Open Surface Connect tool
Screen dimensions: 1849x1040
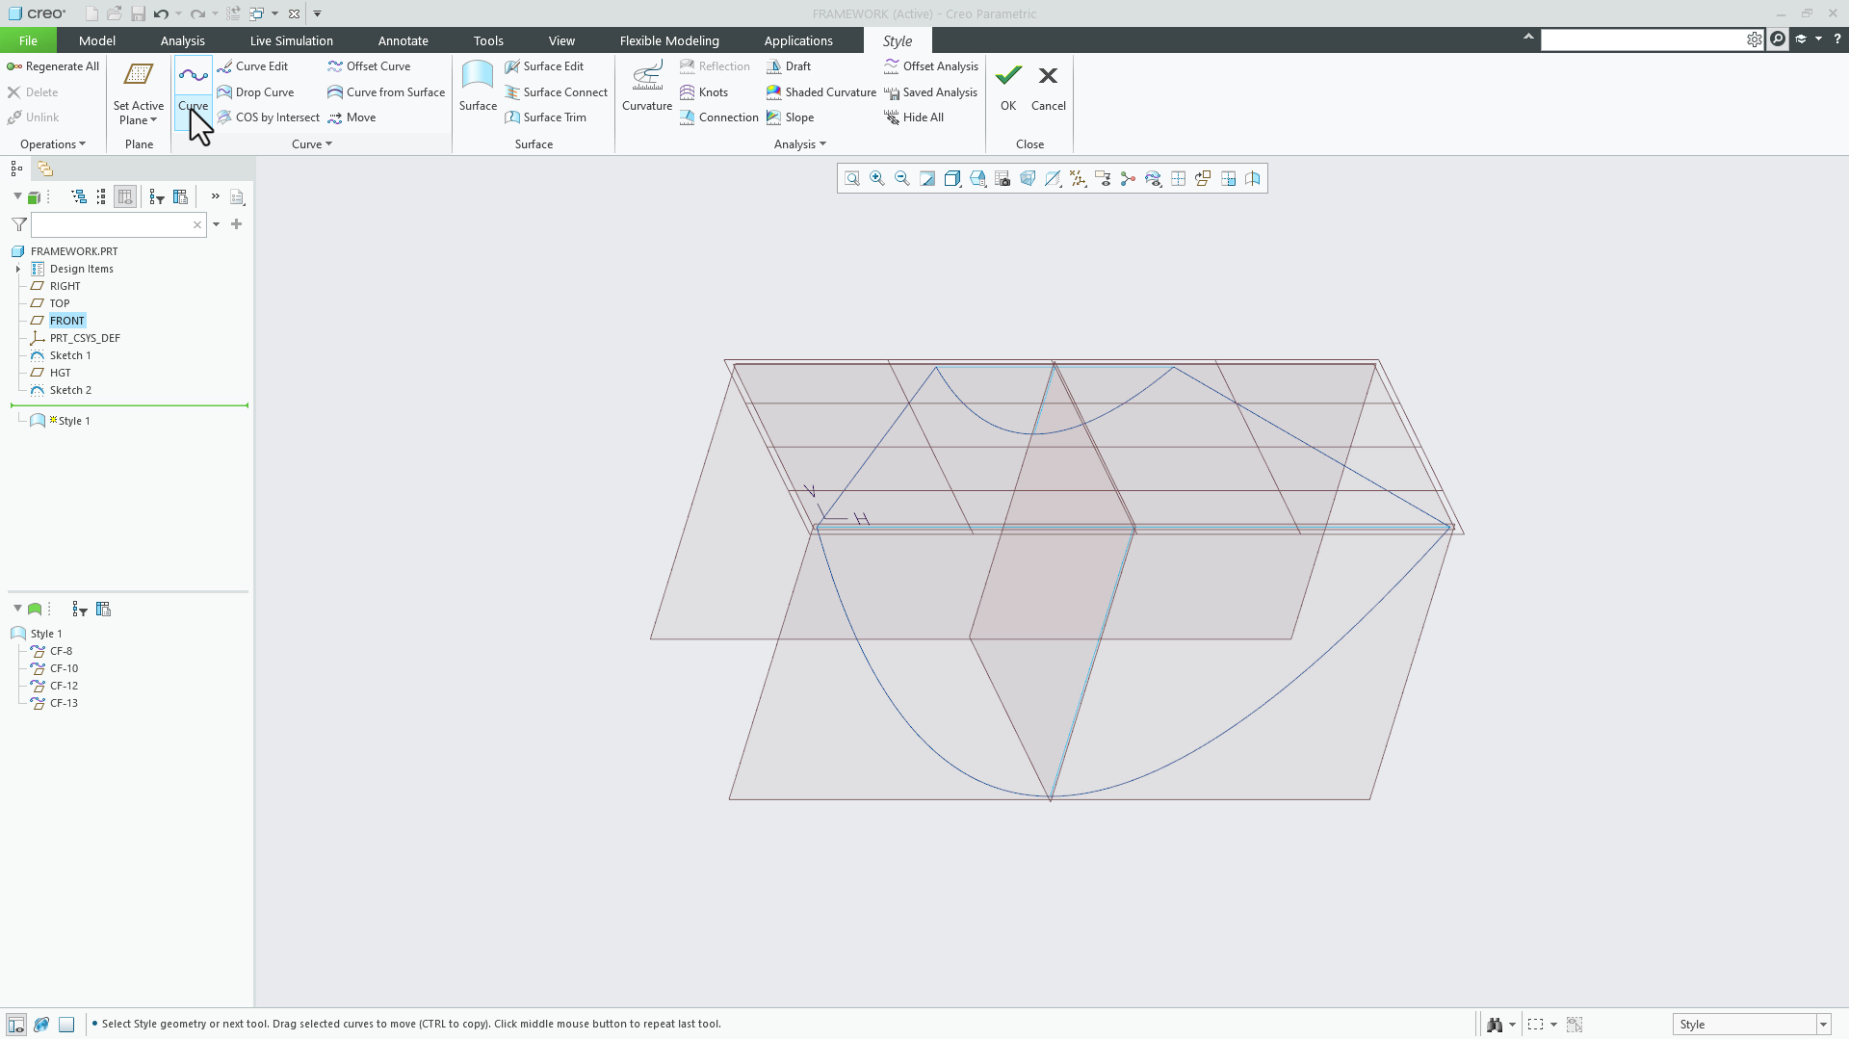pyautogui.click(x=557, y=92)
